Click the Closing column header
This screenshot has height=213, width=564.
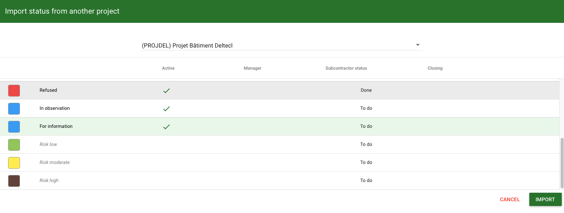pyautogui.click(x=435, y=68)
